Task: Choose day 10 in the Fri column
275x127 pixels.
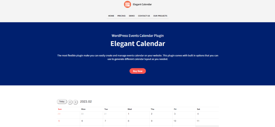Action: [184, 122]
